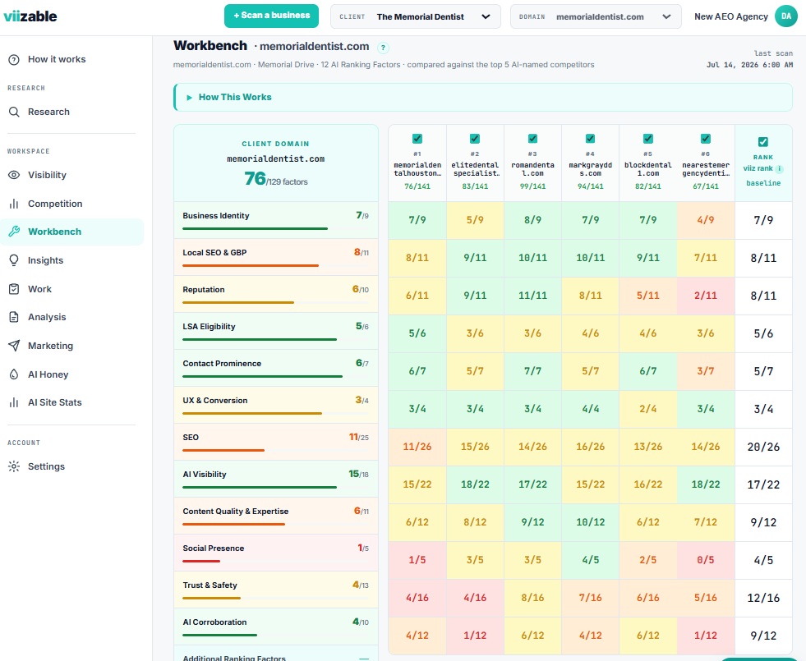Click the last scan date Jul 14, 2026
806x661 pixels.
(x=749, y=65)
